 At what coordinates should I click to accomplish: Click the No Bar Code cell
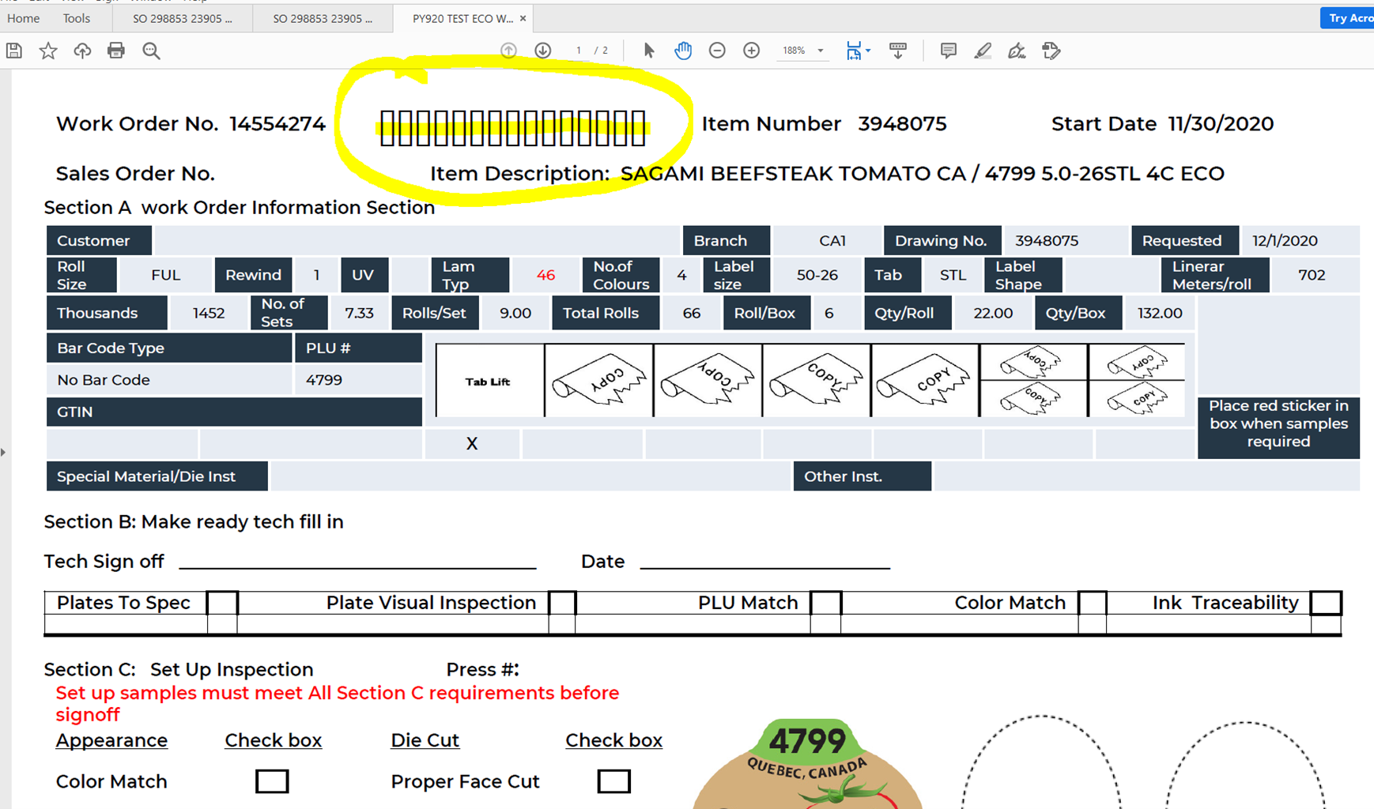(x=169, y=380)
